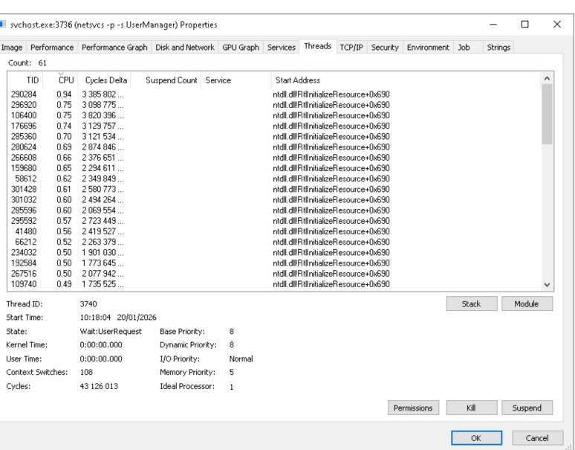Sort by the CPU column header
This screenshot has height=450, width=575.
[61, 80]
